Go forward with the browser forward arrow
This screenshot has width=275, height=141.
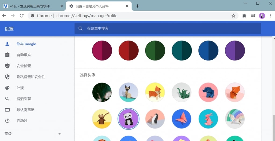point(13,16)
